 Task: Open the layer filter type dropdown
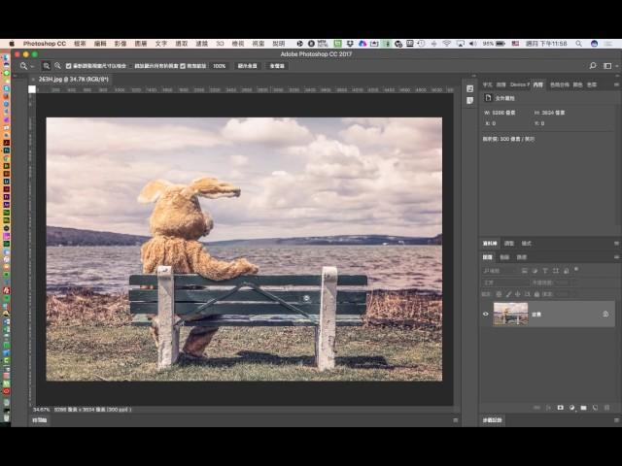pyautogui.click(x=499, y=271)
